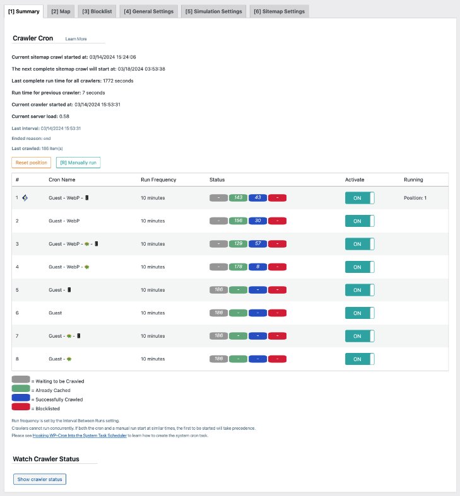460x496 pixels.
Task: Click the blue 8 badge in row 4
Action: click(258, 267)
